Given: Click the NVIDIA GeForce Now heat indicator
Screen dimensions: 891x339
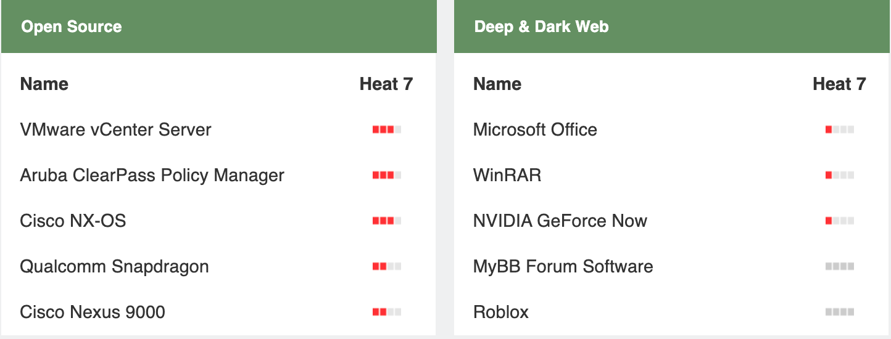Looking at the screenshot, I should 840,221.
